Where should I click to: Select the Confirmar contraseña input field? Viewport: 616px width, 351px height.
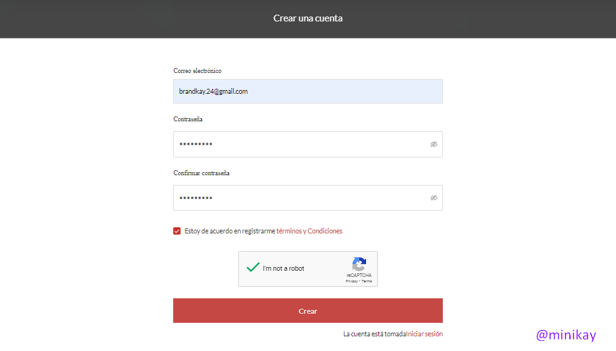click(301, 198)
